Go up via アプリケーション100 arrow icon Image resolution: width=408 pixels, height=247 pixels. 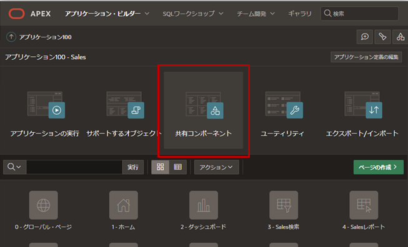(x=11, y=37)
